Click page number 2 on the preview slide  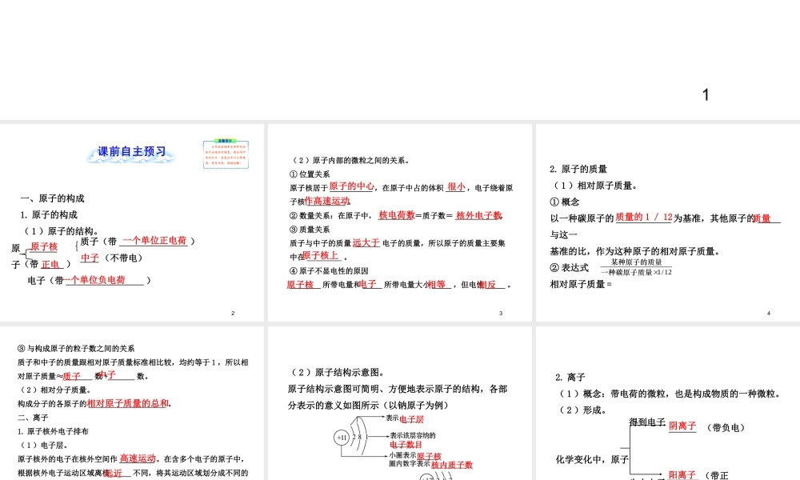click(233, 313)
